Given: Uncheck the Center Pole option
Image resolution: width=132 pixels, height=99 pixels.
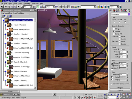Looking at the screenshot, I should coord(114,34).
